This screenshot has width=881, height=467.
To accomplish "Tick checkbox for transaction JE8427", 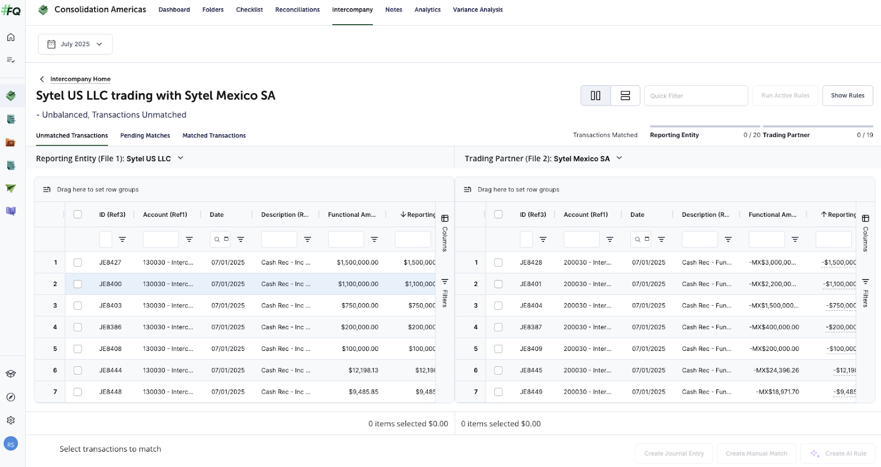I will [78, 262].
